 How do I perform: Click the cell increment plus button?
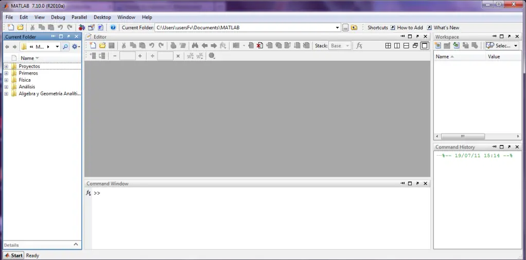point(140,56)
